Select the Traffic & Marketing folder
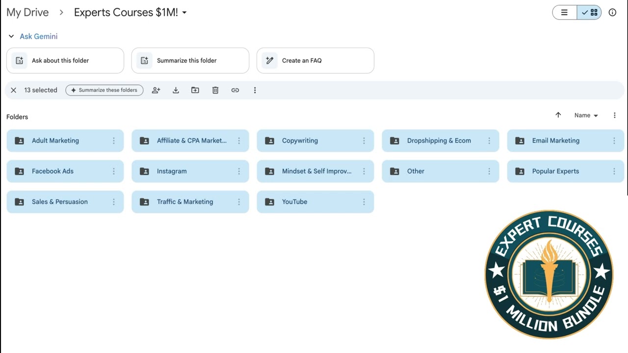The image size is (628, 353). coord(190,202)
